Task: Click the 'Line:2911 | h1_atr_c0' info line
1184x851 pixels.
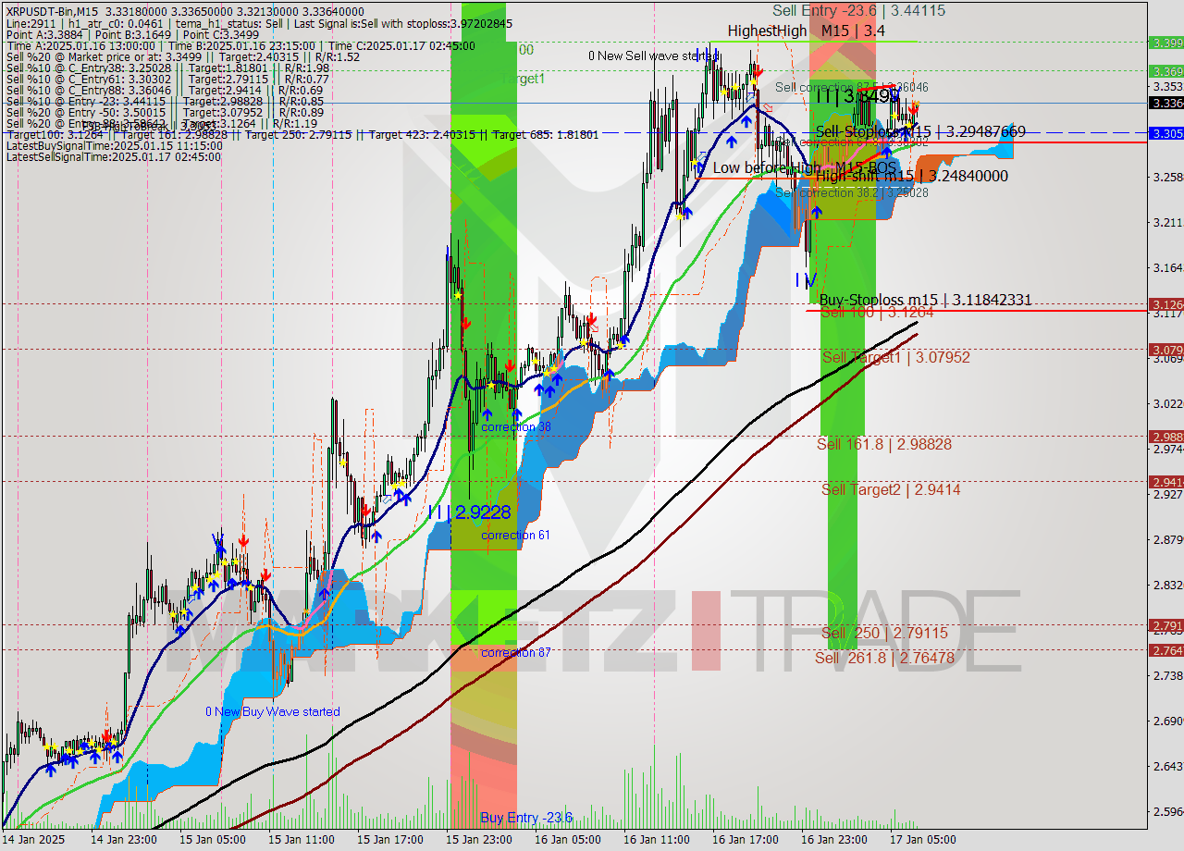Action: coord(259,23)
